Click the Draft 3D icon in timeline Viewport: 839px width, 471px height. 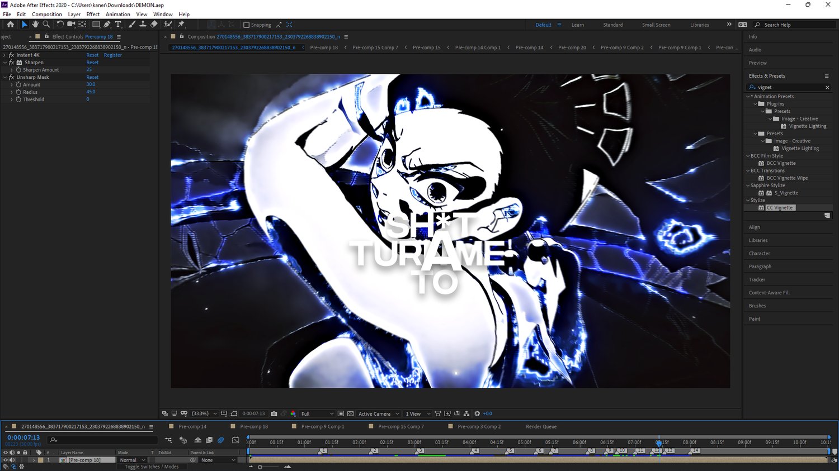(x=183, y=440)
